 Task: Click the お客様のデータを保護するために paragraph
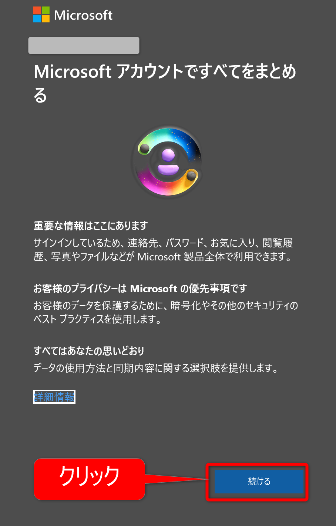(x=166, y=312)
